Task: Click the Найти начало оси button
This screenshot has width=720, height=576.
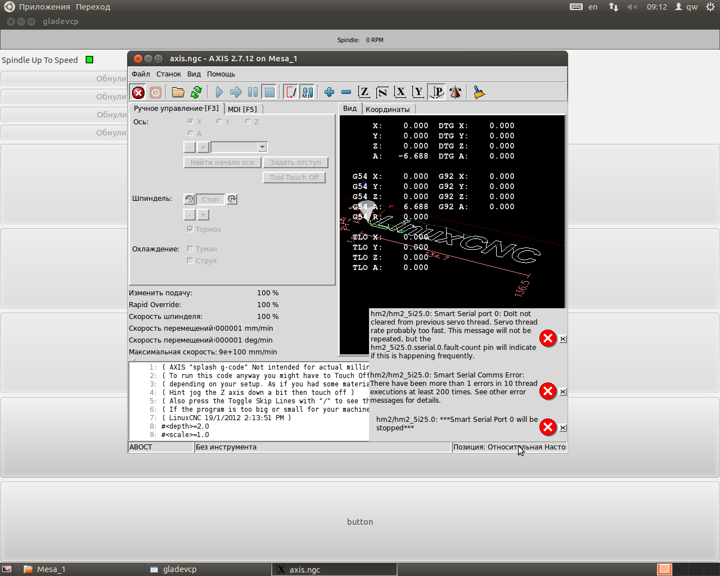Action: (x=222, y=163)
